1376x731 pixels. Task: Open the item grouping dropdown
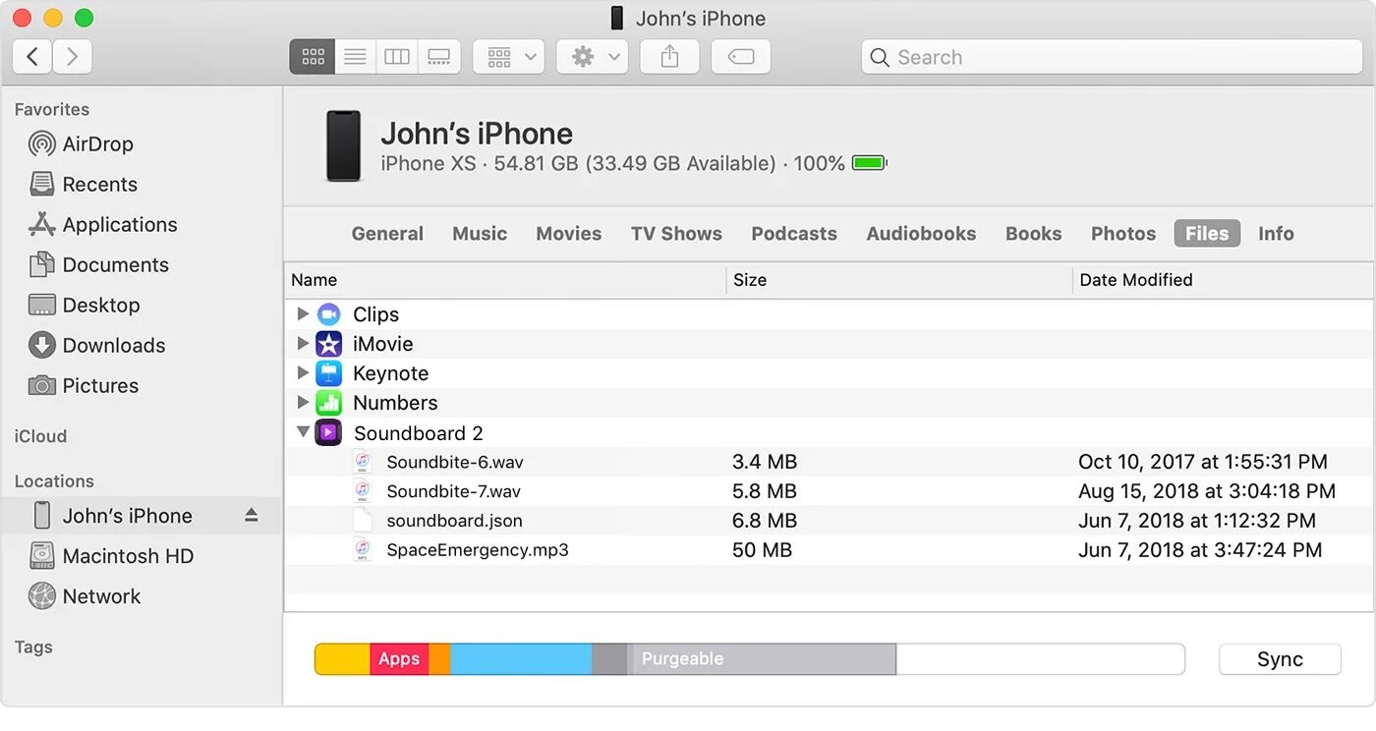(x=508, y=57)
